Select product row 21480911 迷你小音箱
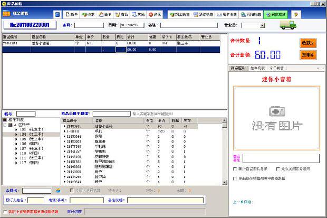 pos(129,126)
